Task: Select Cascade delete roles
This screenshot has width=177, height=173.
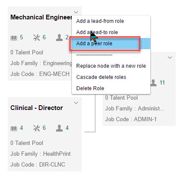Action: 101,77
